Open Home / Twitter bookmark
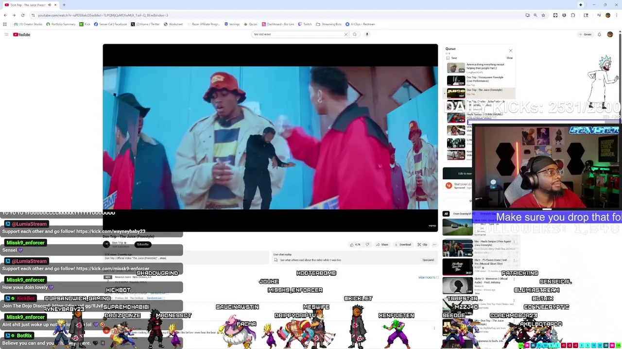The width and height of the screenshot is (622, 349). [145, 24]
